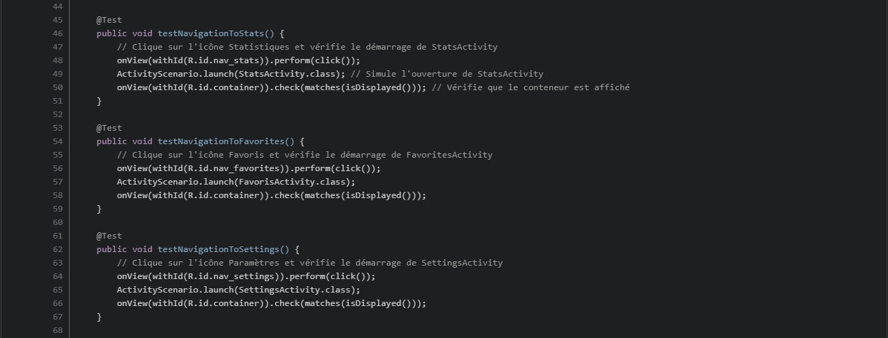Click the testNavigationToFavorites method name

point(220,141)
